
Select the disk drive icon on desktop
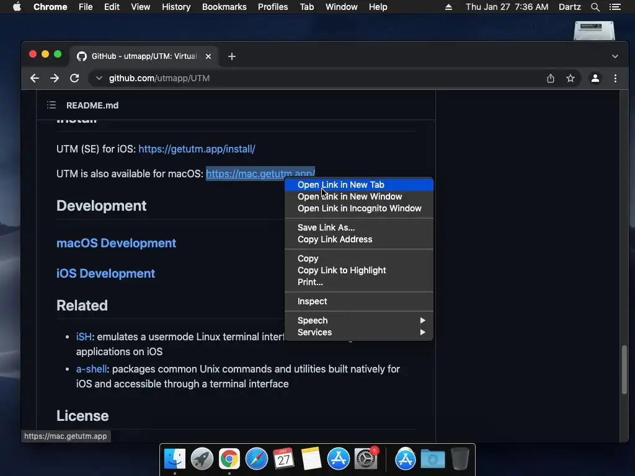pos(594,31)
